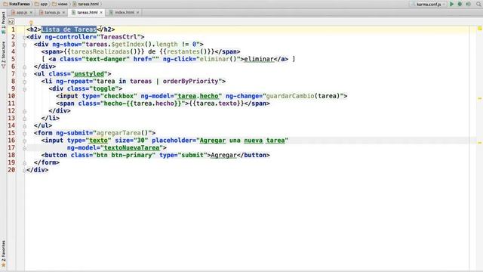Click the yellow inspection status square indicator
The width and height of the screenshot is (483, 272).
[480, 29]
